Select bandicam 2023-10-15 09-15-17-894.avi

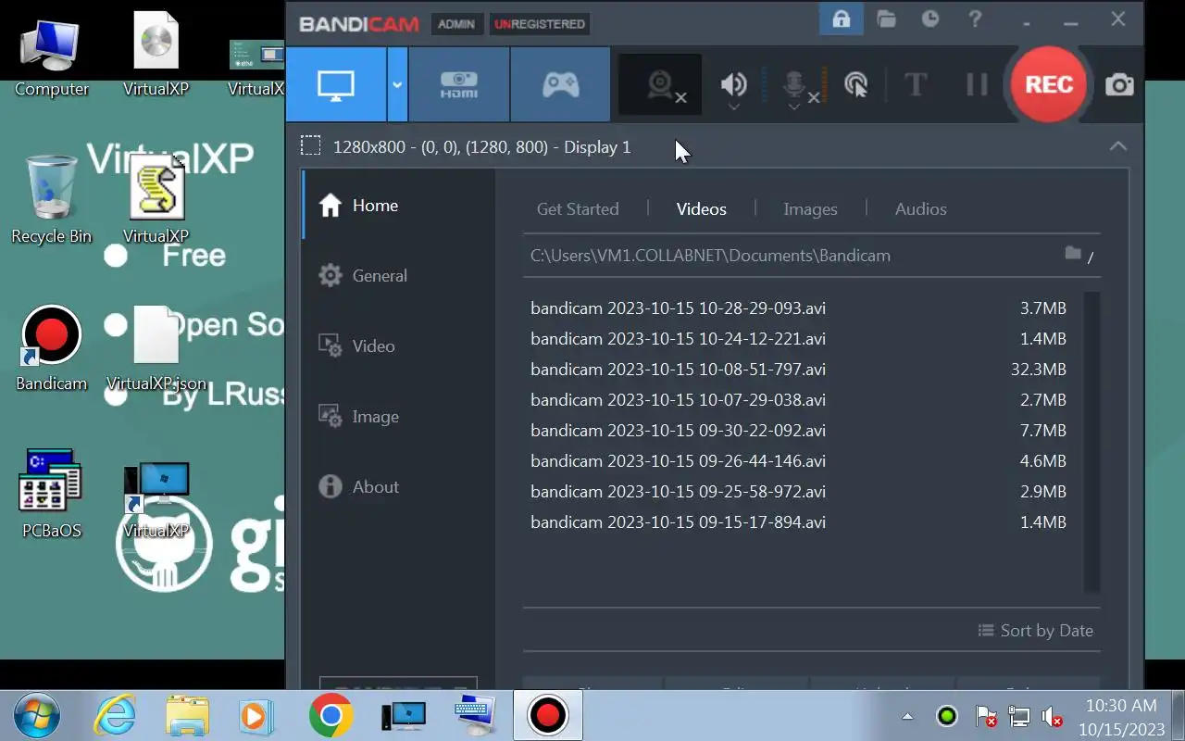coord(798,522)
